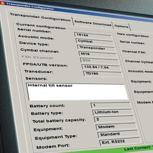This screenshot has width=153, height=153.
Task: Click the Total battery capacity field
Action: [114, 119]
